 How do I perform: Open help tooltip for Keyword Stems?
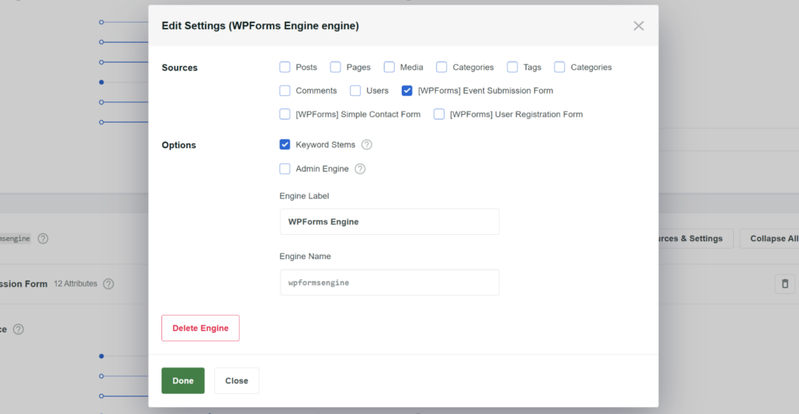tap(366, 145)
